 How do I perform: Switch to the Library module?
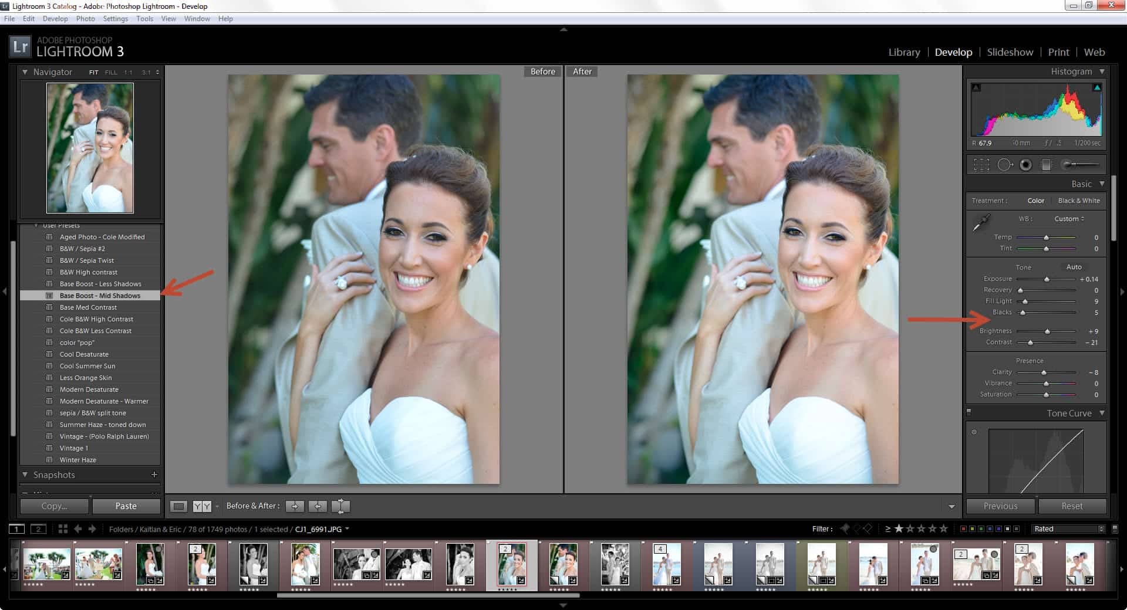[904, 52]
